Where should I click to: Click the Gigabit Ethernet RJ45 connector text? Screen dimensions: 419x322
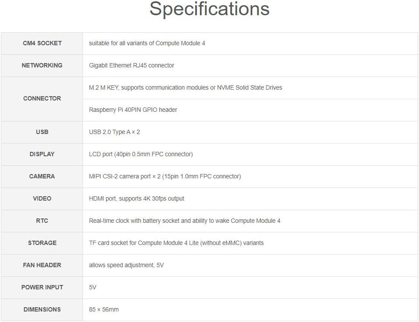[132, 65]
